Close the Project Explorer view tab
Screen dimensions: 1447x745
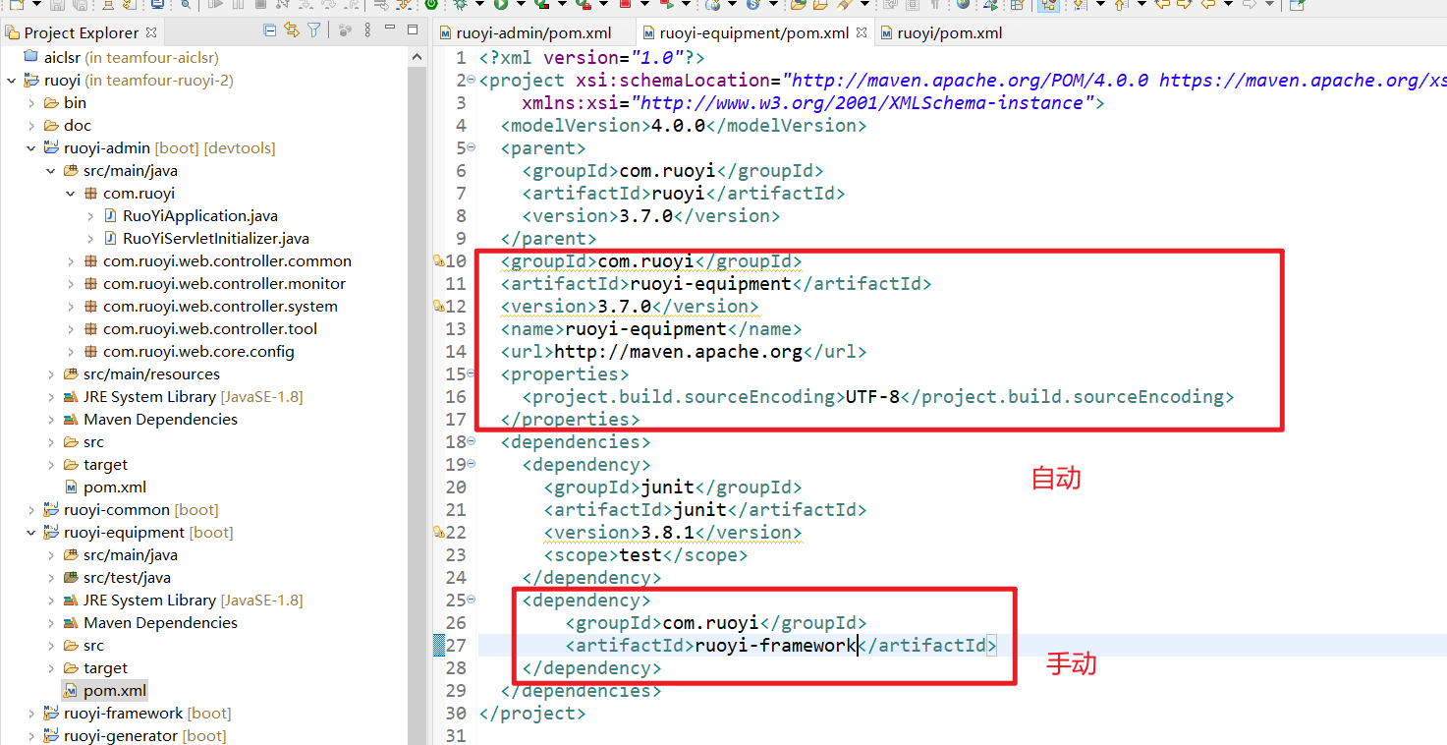[x=150, y=32]
